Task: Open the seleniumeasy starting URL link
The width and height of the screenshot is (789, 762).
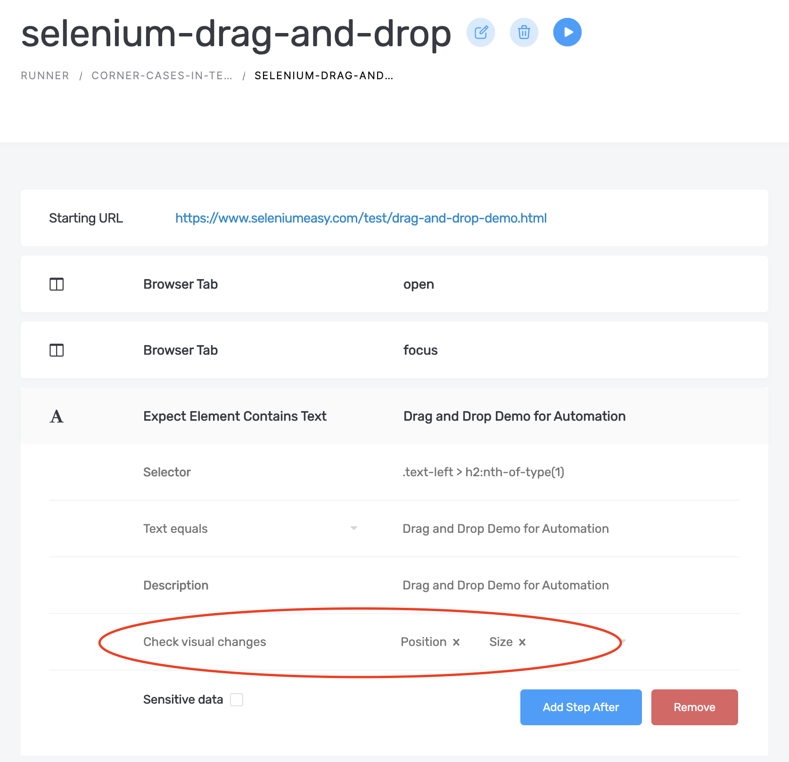Action: coord(361,218)
